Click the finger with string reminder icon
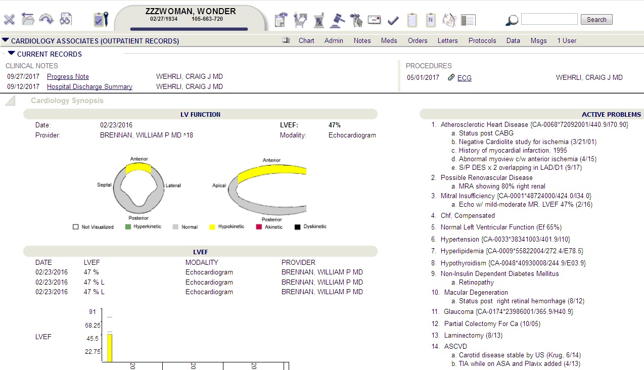The width and height of the screenshot is (644, 370). (x=356, y=20)
